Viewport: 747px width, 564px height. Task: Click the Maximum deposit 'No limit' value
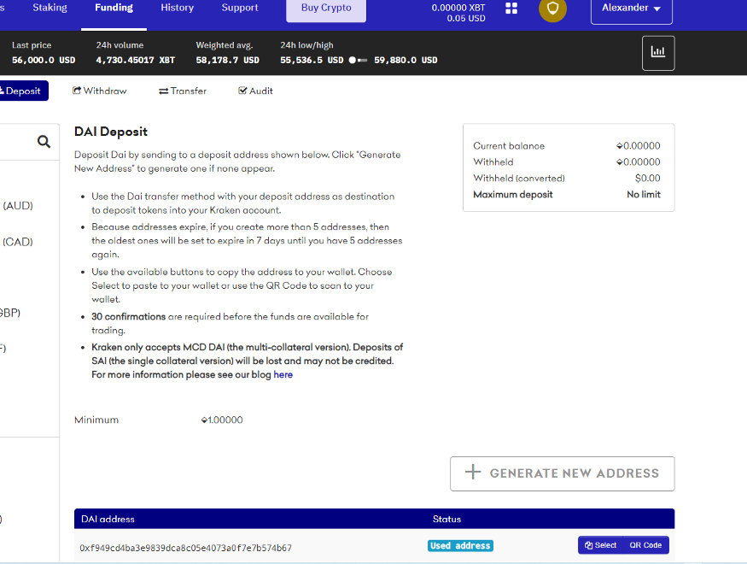tap(643, 195)
